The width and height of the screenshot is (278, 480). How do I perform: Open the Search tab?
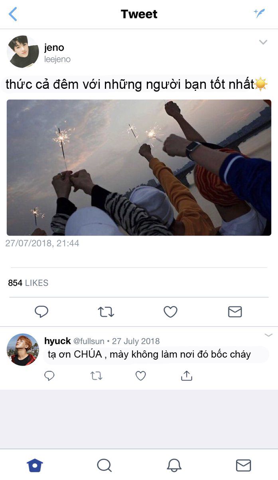[x=104, y=465]
